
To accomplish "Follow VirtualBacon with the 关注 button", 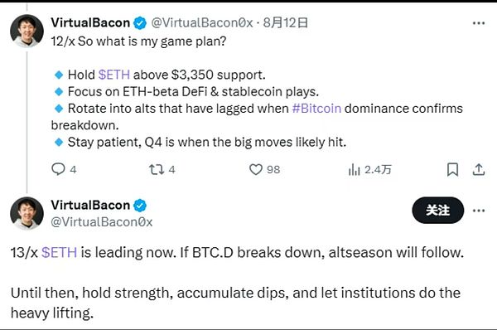I will (x=437, y=210).
